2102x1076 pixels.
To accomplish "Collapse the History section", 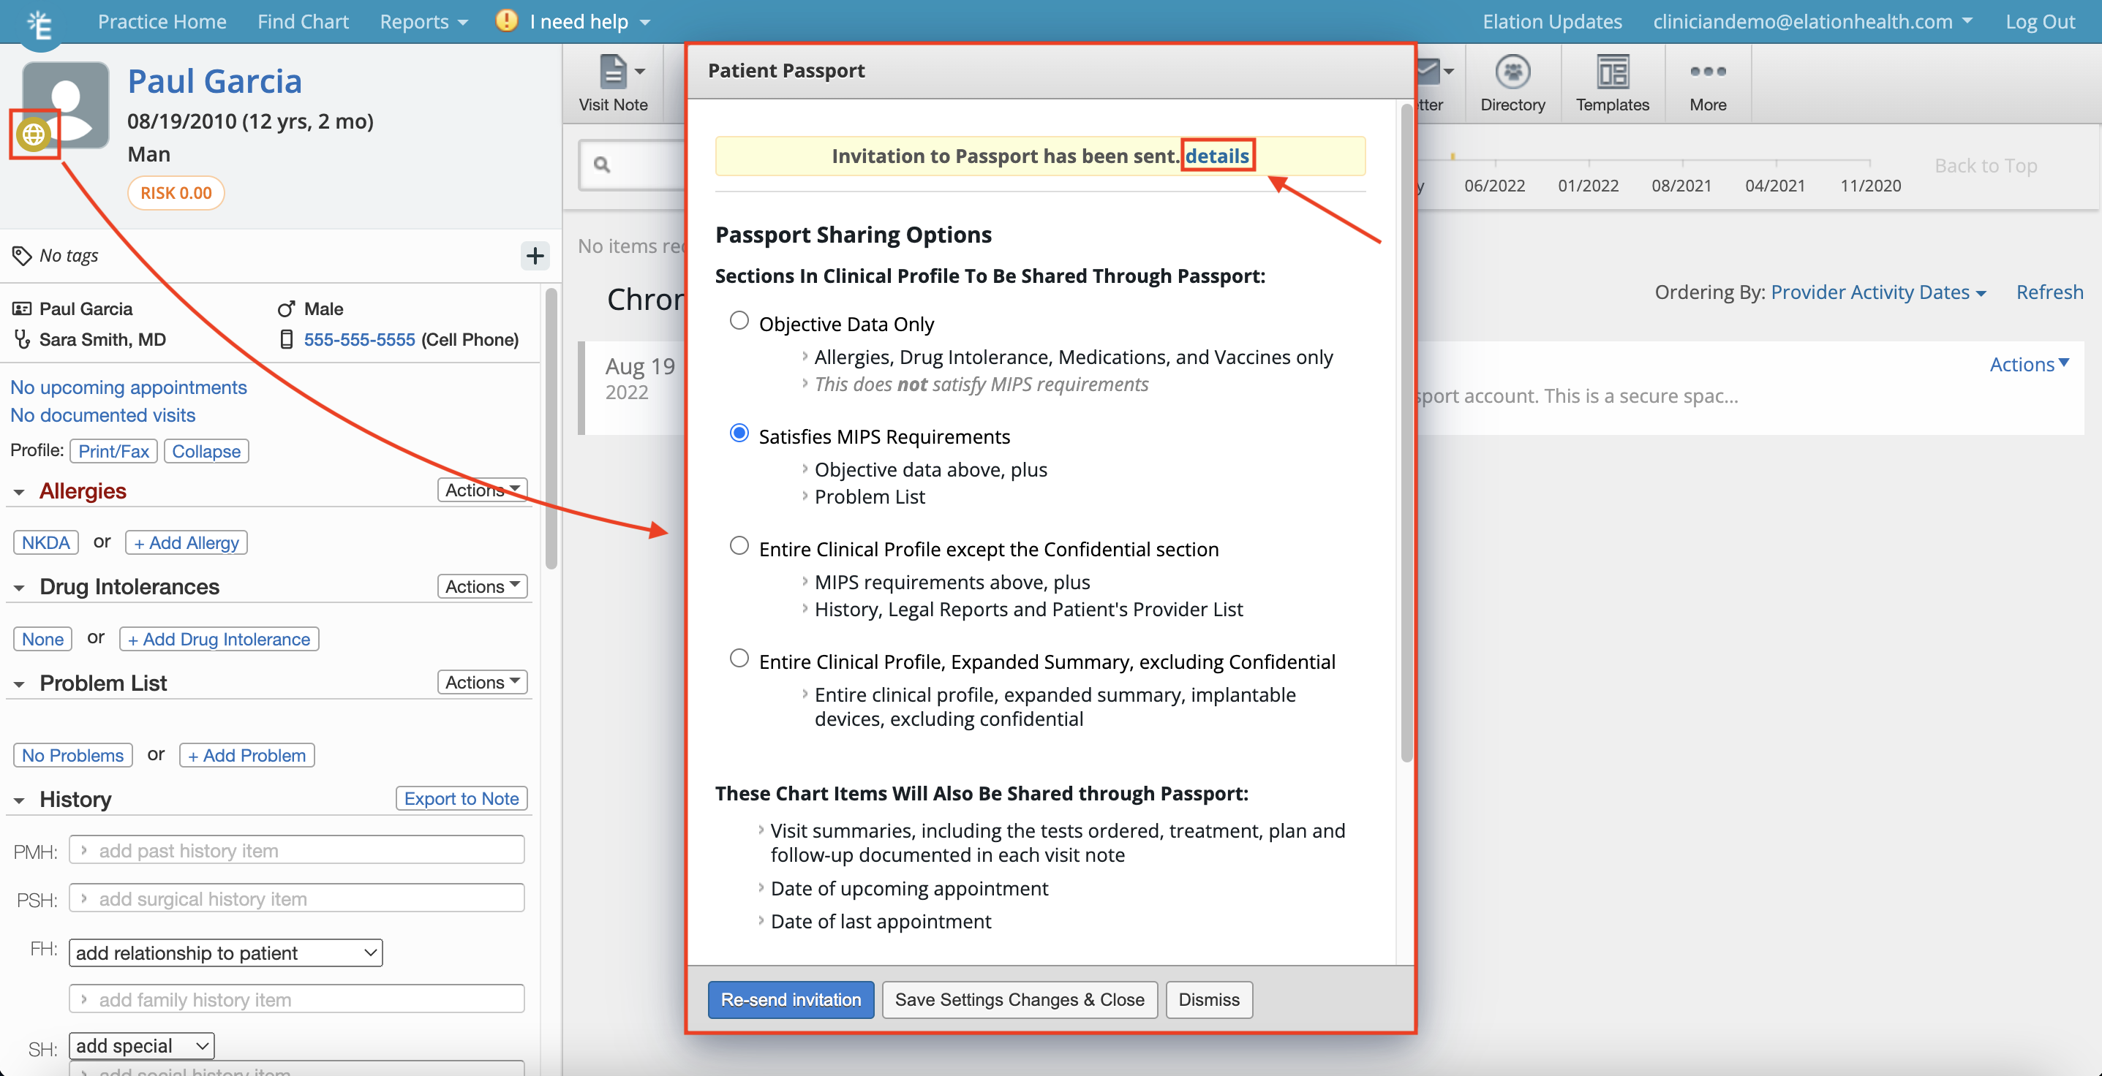I will point(19,801).
